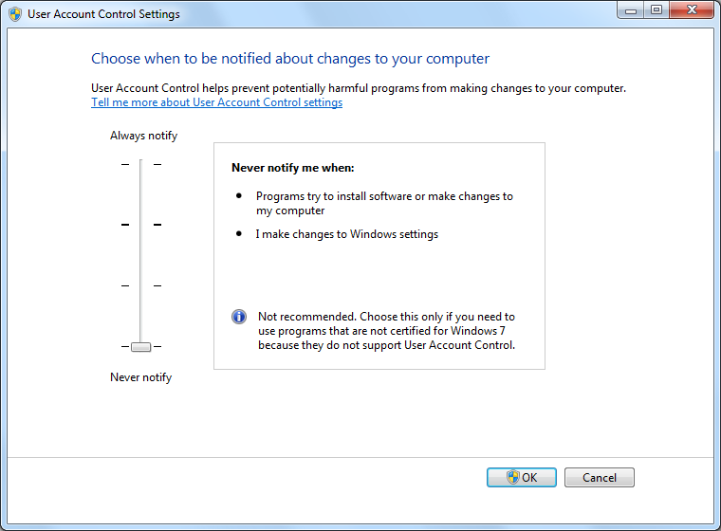
Task: Click the Cancel button
Action: 600,477
